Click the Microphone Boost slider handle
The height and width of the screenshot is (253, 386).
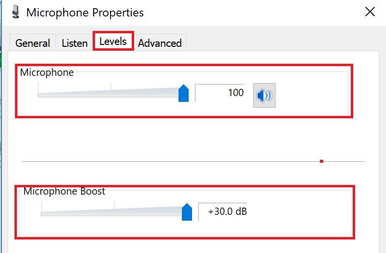(x=187, y=212)
